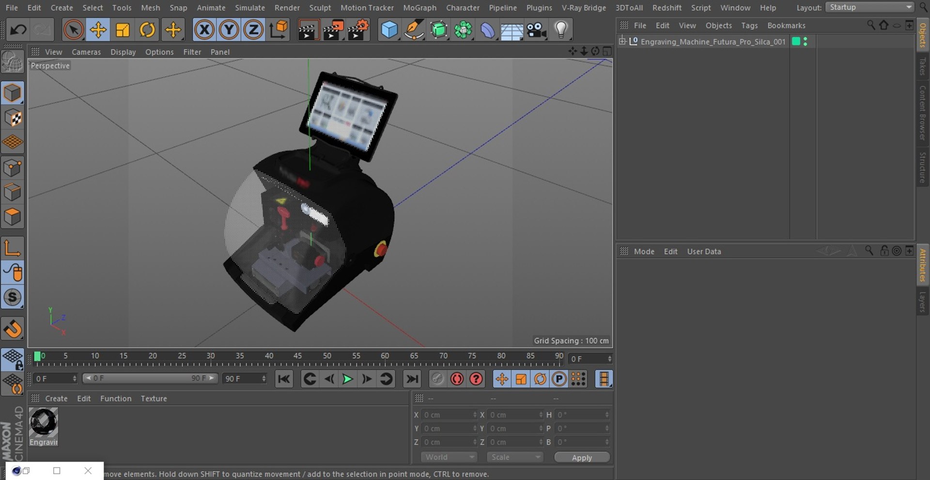This screenshot has height=480, width=930.
Task: Open the MoGraph menu
Action: pyautogui.click(x=419, y=8)
